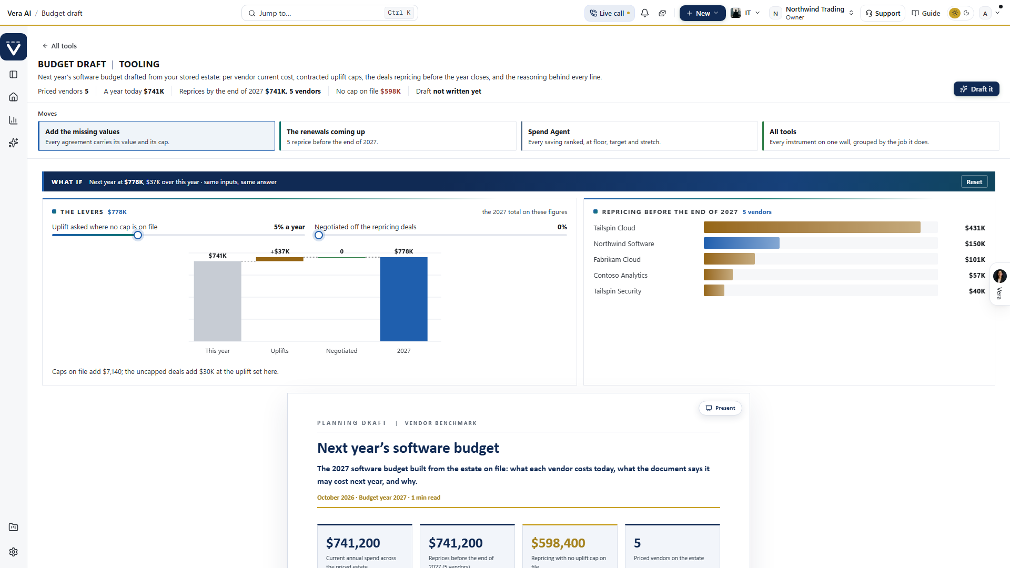
Task: Click the Tailspin Cloud repricing bar
Action: [x=812, y=227]
